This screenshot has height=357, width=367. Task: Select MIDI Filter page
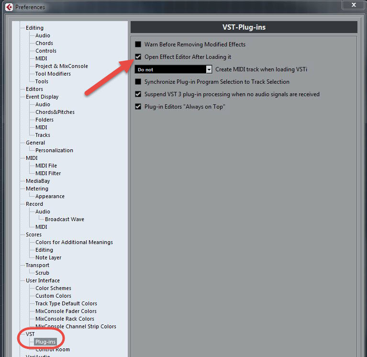click(x=48, y=173)
